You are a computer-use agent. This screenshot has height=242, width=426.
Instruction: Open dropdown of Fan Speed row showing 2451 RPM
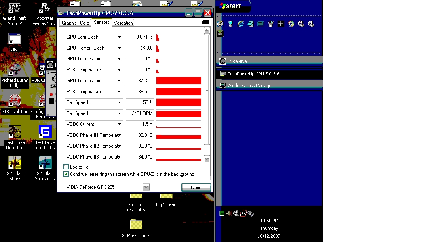coord(119,113)
